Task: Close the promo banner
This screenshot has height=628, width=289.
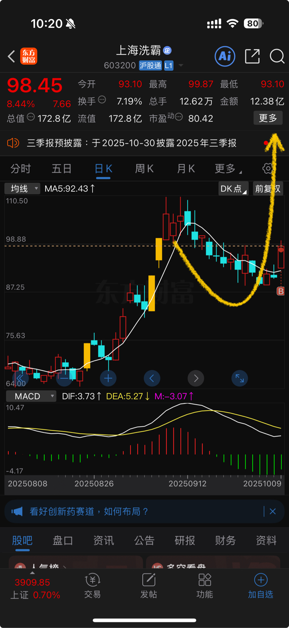Action: tap(273, 511)
